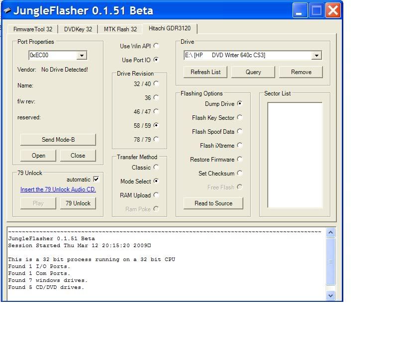Select the Classic transfer method
The image size is (406, 360).
(x=156, y=168)
